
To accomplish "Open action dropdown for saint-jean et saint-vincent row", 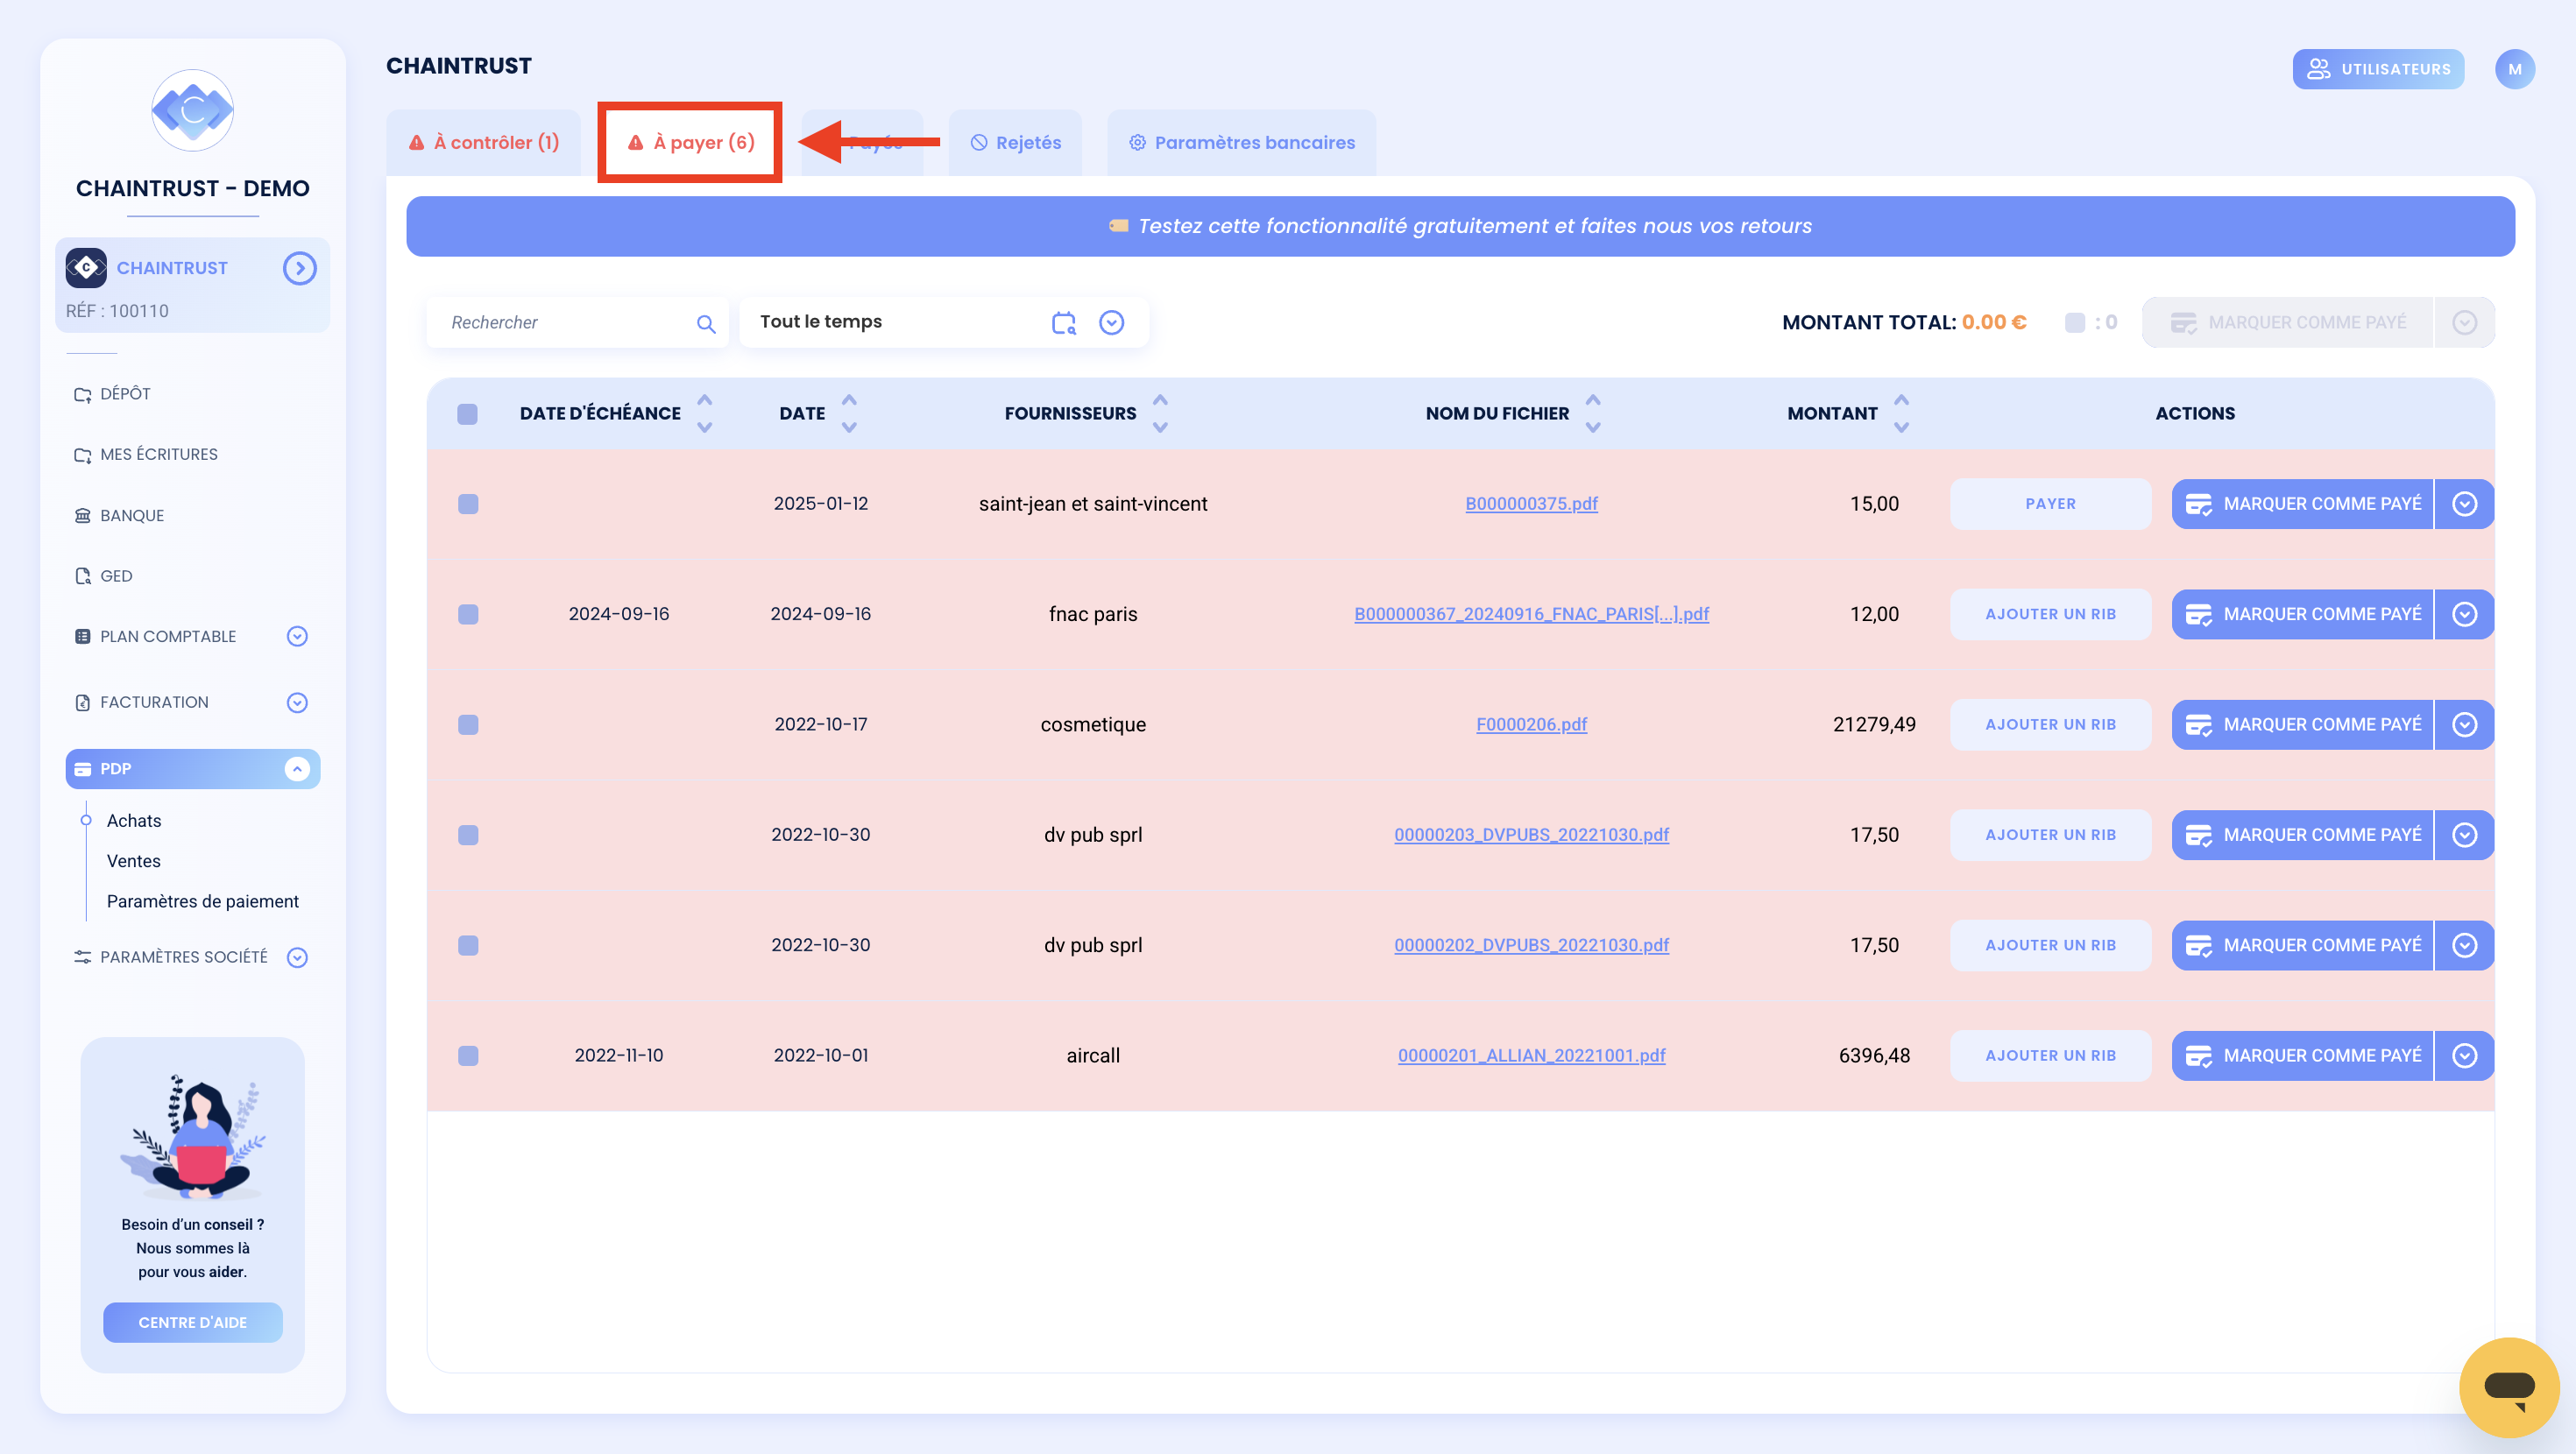I will (x=2464, y=504).
